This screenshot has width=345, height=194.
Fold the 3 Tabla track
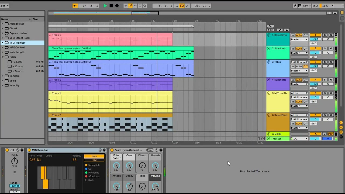(x=269, y=62)
